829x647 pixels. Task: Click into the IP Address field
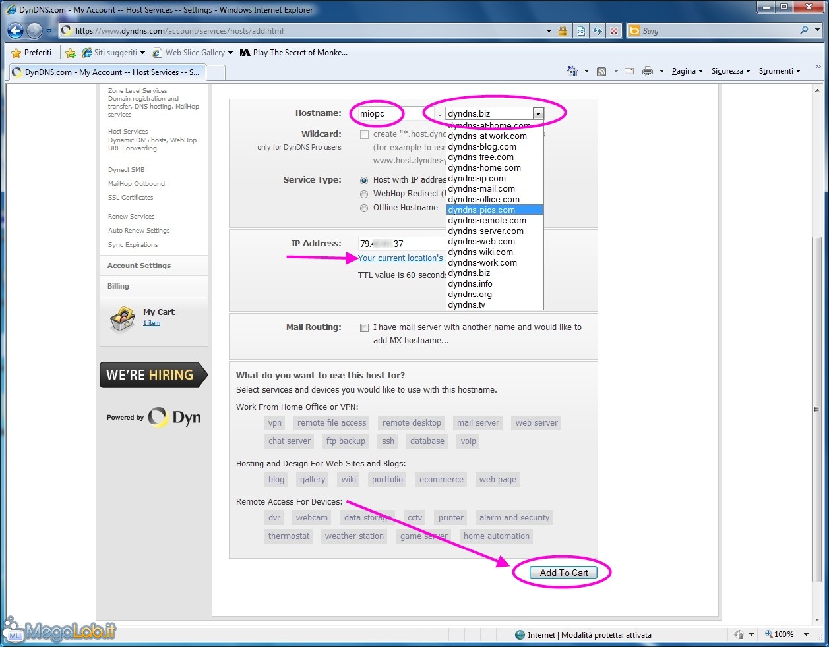pyautogui.click(x=401, y=244)
